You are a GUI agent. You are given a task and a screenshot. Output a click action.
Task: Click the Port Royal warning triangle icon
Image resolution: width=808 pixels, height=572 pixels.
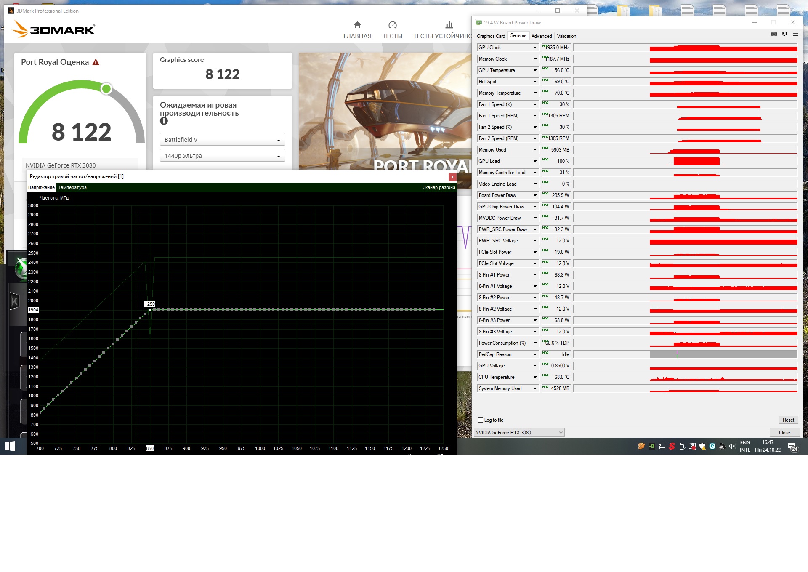[96, 62]
